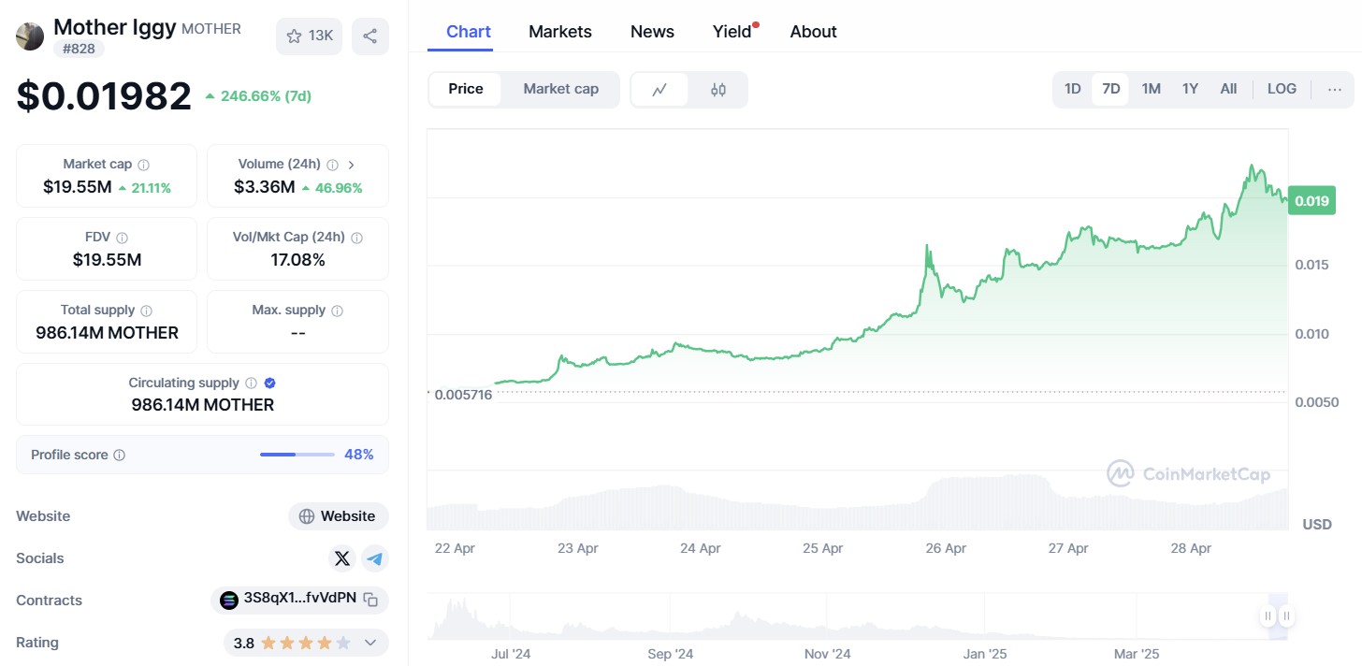Open the Markets tab
This screenshot has width=1362, height=666.
tap(559, 32)
